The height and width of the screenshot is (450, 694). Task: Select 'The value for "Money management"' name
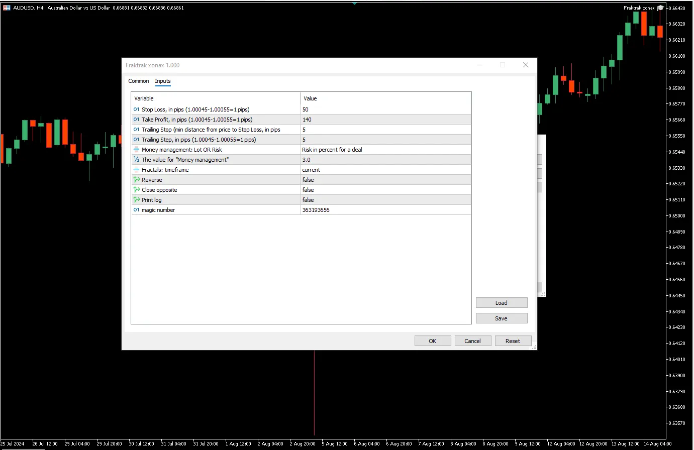coord(185,160)
